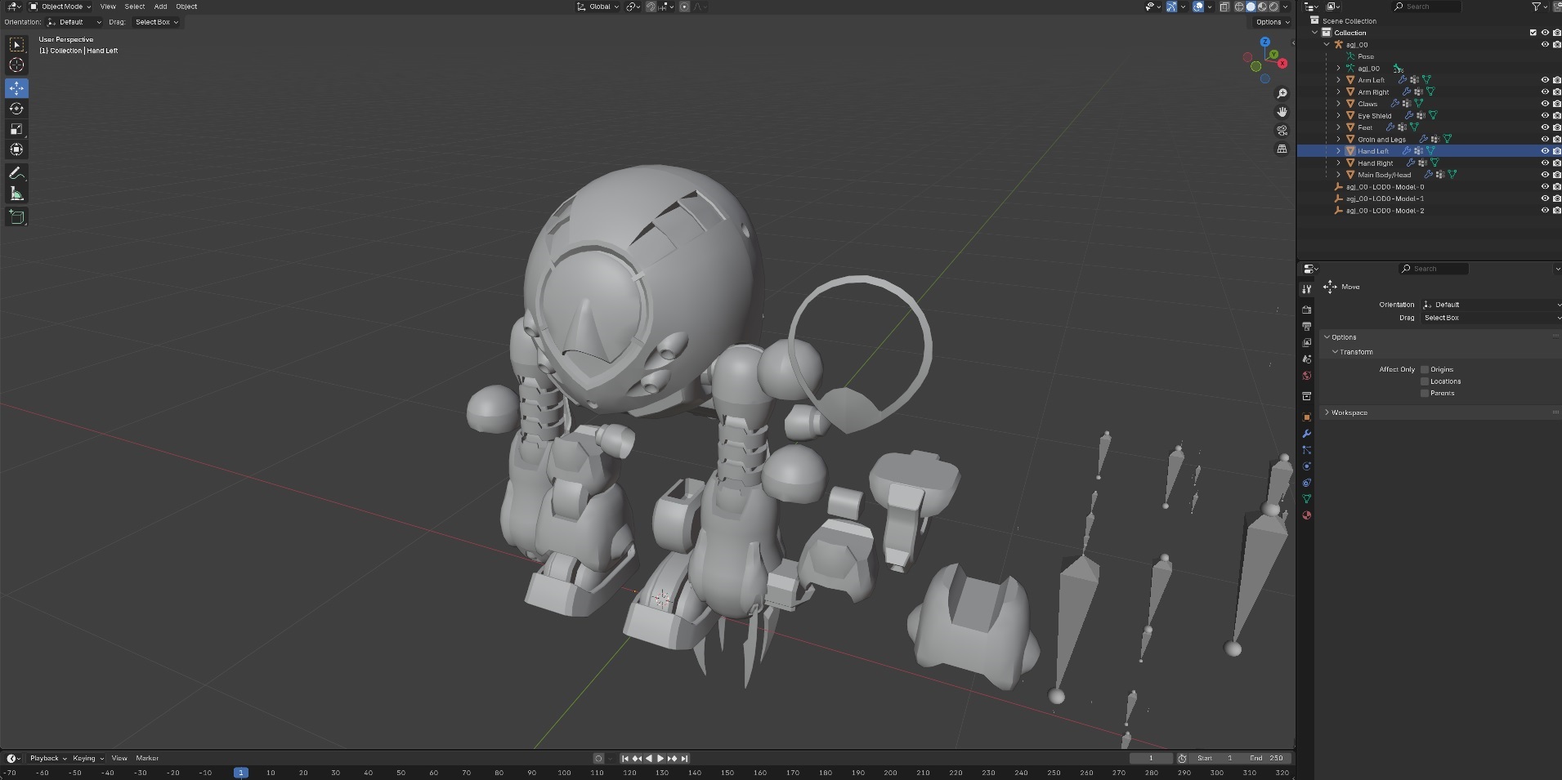Toggle snapping magnet icon
Viewport: 1562px width, 780px height.
[x=651, y=7]
